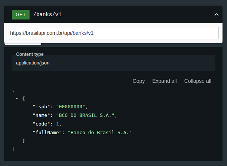The image size is (227, 166).
Task: Click the "Banco do Brasil S.A." value
Action: (100, 133)
